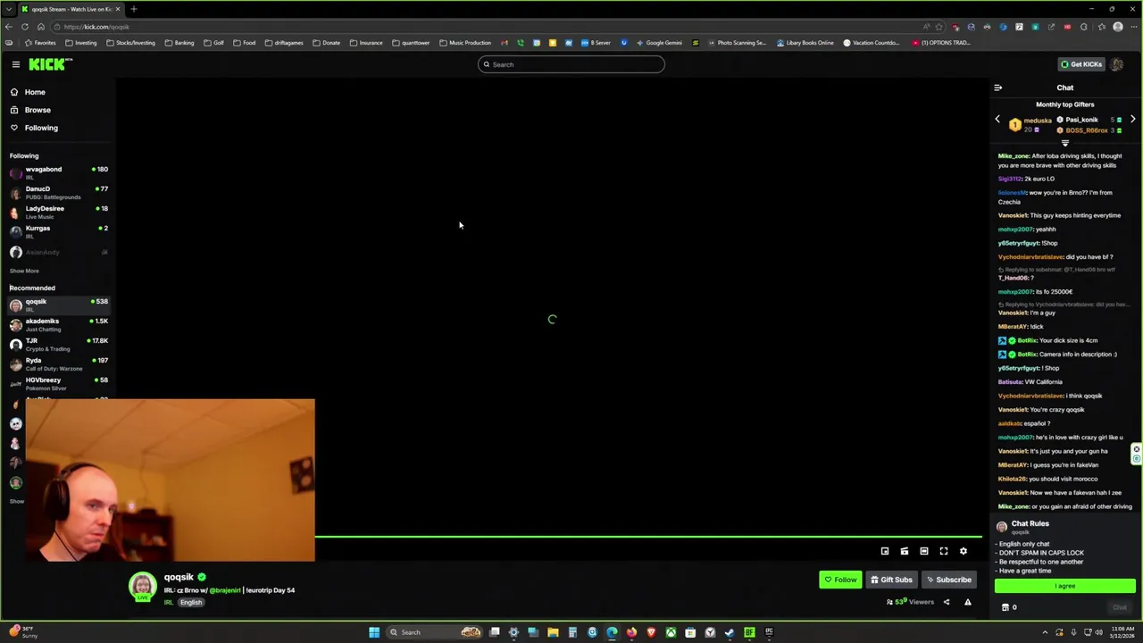This screenshot has height=643, width=1143.
Task: Click the Gift Subs button
Action: [892, 580]
